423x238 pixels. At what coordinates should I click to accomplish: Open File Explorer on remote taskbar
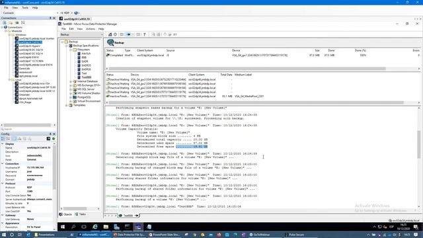point(106,227)
